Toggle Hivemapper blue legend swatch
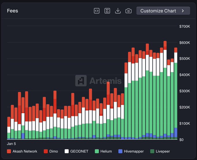Image resolution: width=197 pixels, height=160 pixels. [x=120, y=151]
